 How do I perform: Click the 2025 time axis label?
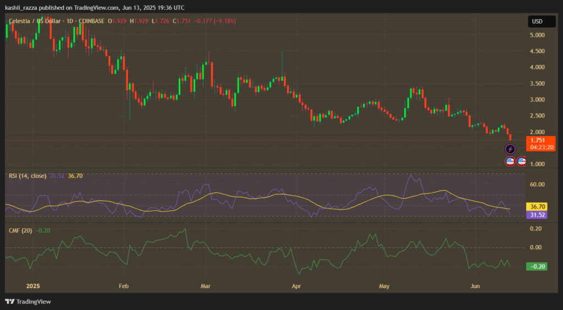33,286
